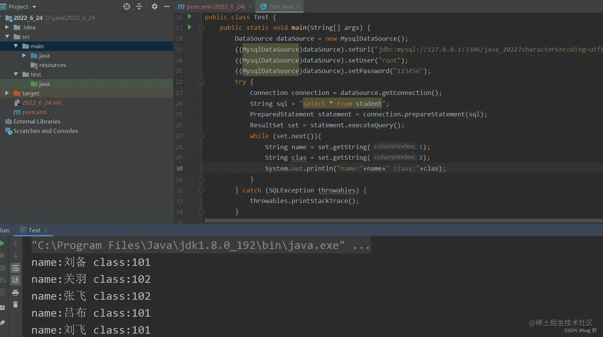The width and height of the screenshot is (603, 337).
Task: Open Project panel settings gear
Action: [155, 6]
